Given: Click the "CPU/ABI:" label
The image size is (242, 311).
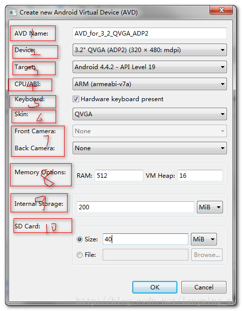Looking at the screenshot, I should (28, 84).
